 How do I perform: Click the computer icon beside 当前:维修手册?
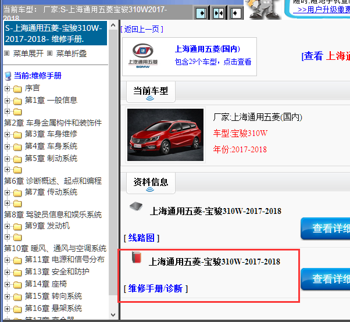pyautogui.click(x=8, y=76)
